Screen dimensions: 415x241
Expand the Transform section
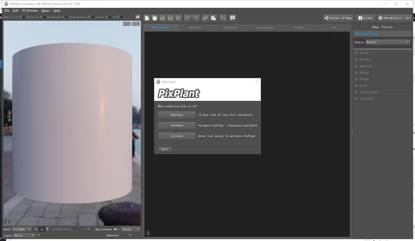382,99
